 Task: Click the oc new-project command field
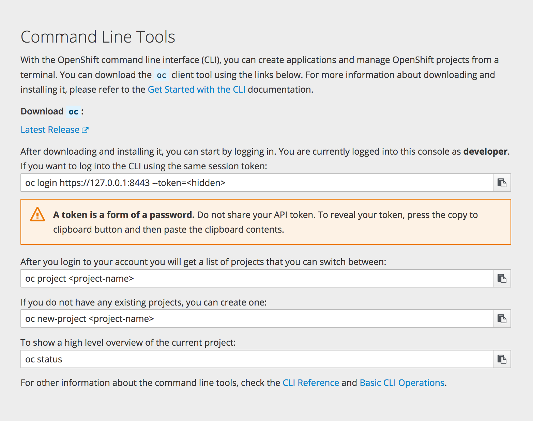[x=257, y=318]
